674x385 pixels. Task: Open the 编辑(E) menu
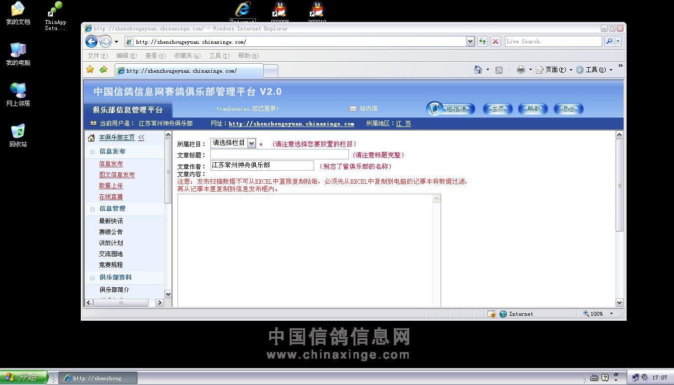click(126, 56)
